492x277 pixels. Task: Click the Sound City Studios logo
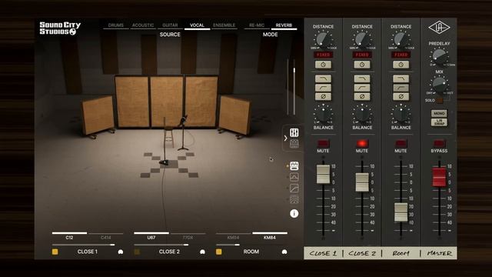point(60,28)
